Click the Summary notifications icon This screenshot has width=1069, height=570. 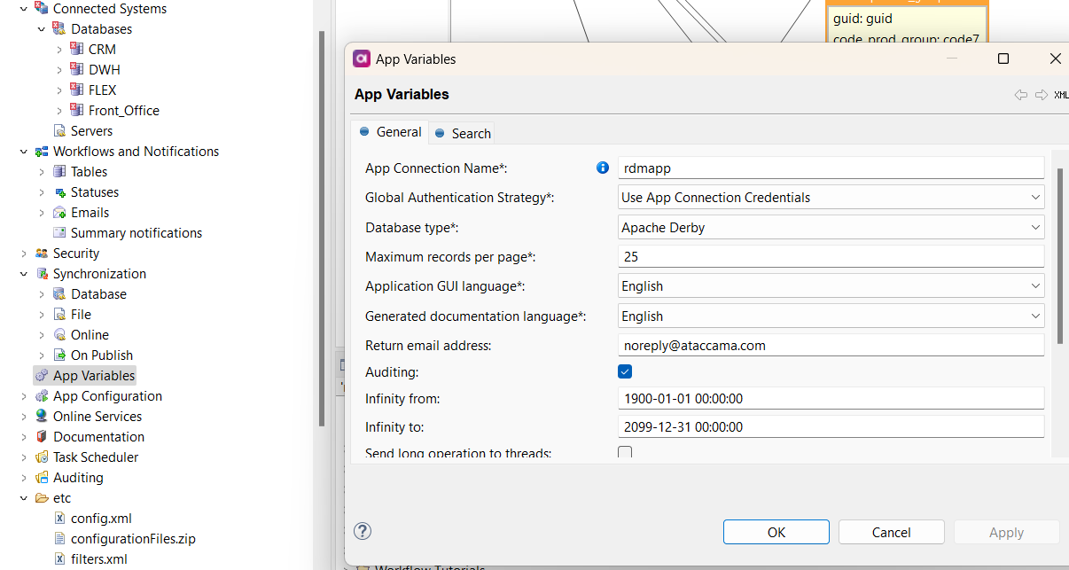(x=59, y=233)
